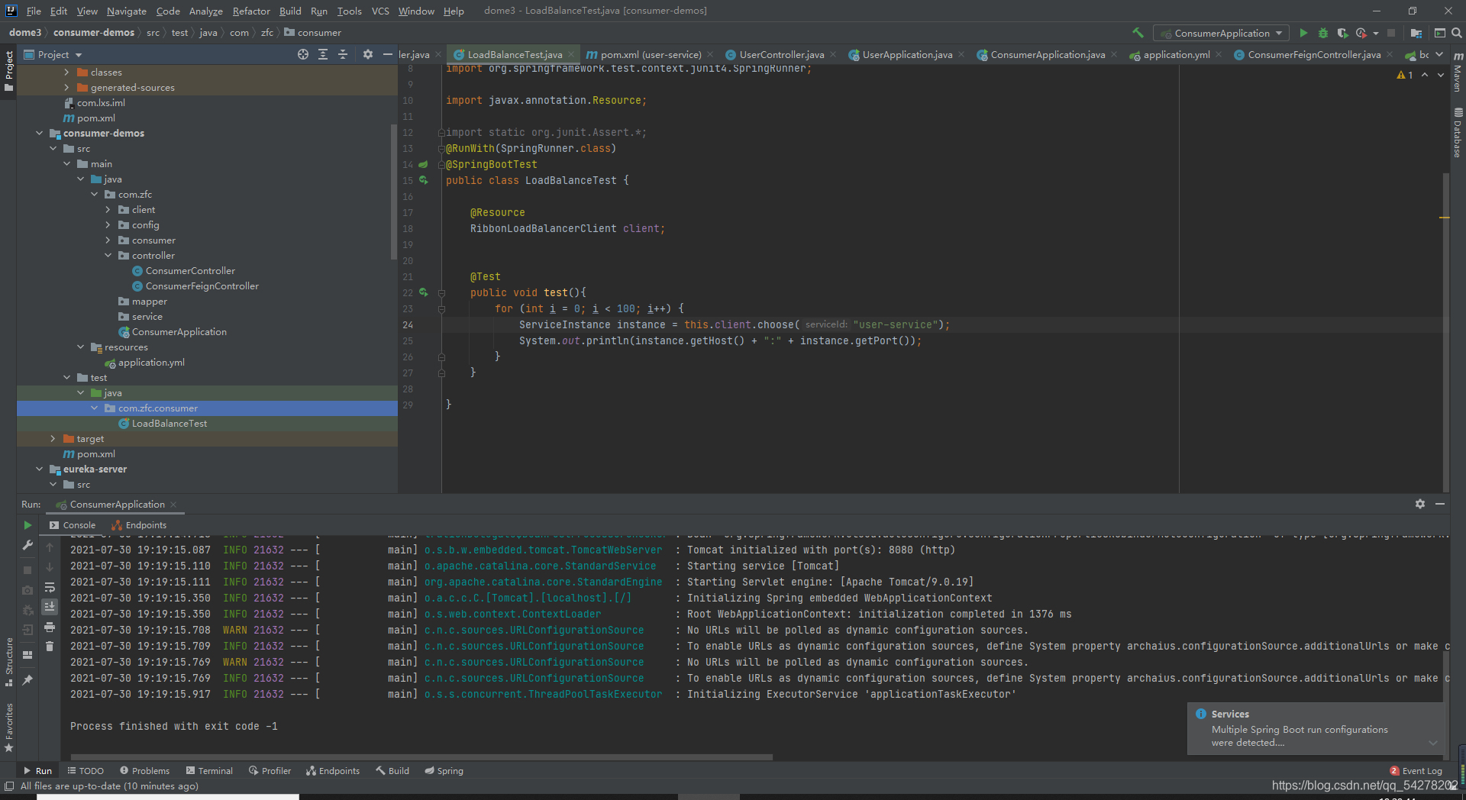
Task: Run with Coverage icon in main toolbar
Action: tap(1342, 33)
